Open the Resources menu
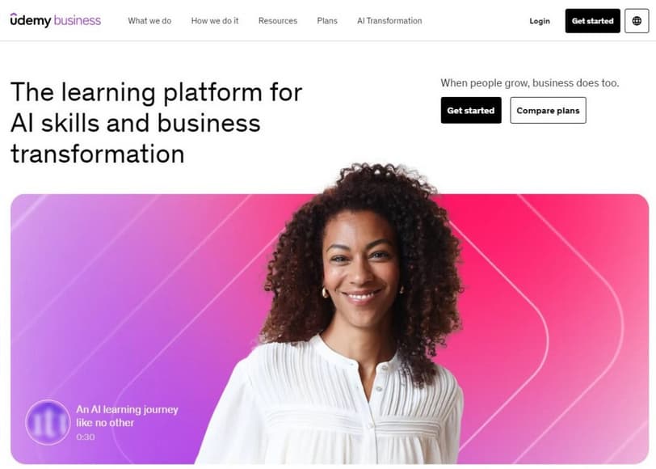Screen dimensions: 656x469 (x=278, y=21)
